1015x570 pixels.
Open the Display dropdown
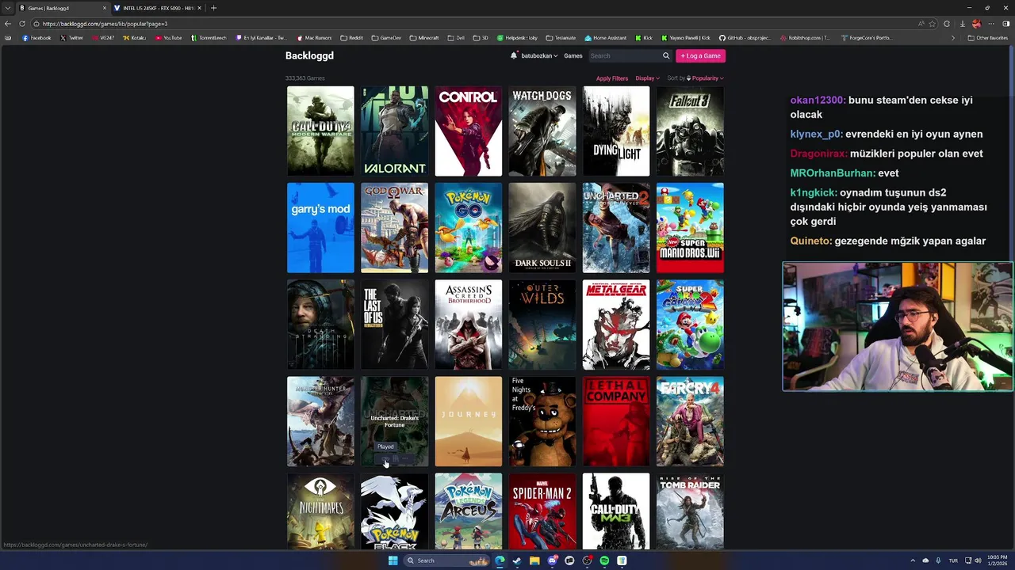[x=647, y=78]
